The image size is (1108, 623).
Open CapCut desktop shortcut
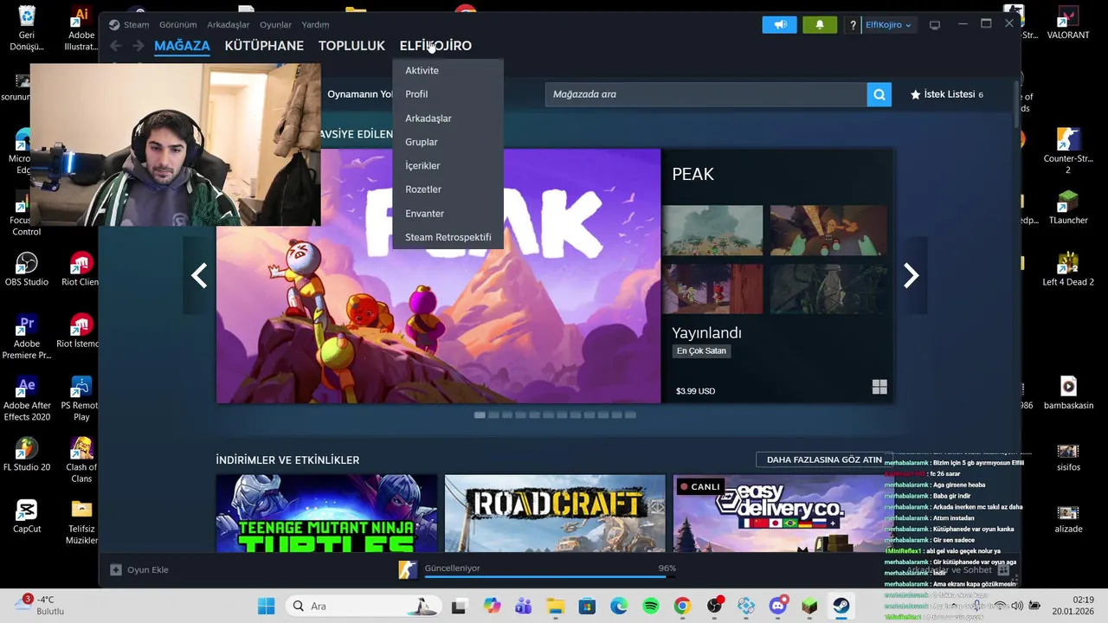point(27,516)
